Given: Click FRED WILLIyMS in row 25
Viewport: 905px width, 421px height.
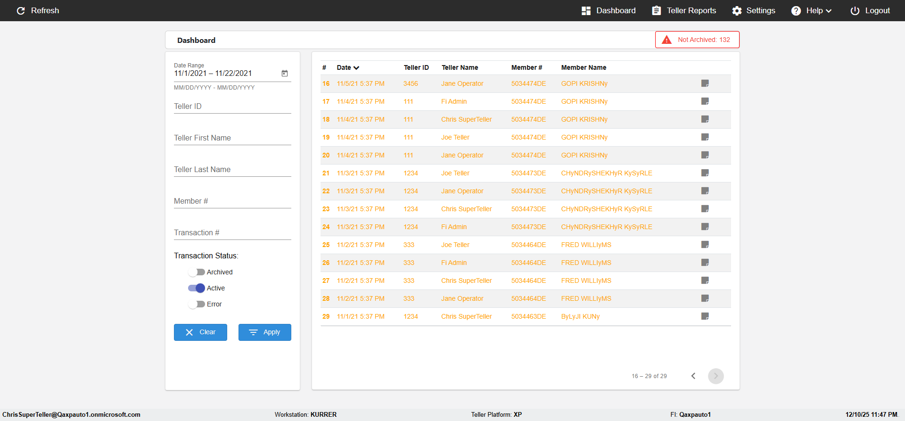Looking at the screenshot, I should (x=586, y=245).
